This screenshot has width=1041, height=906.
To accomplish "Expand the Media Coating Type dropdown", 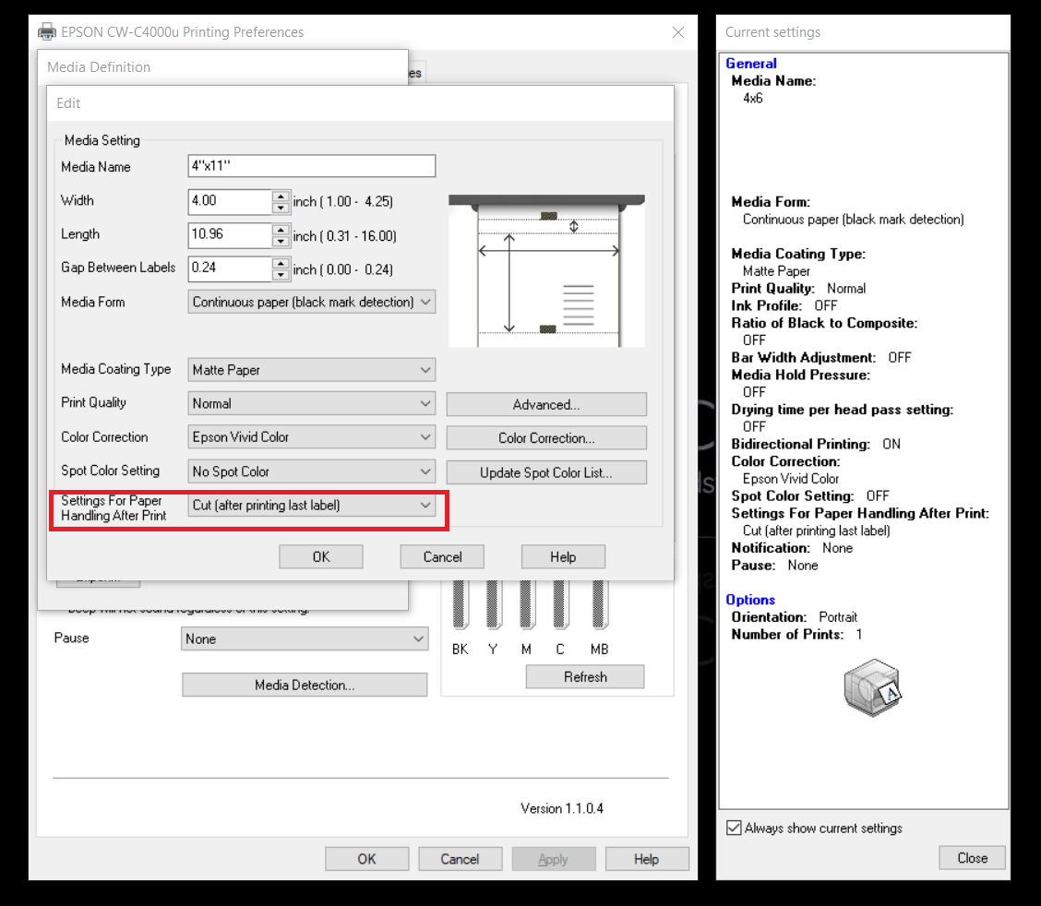I will (312, 370).
